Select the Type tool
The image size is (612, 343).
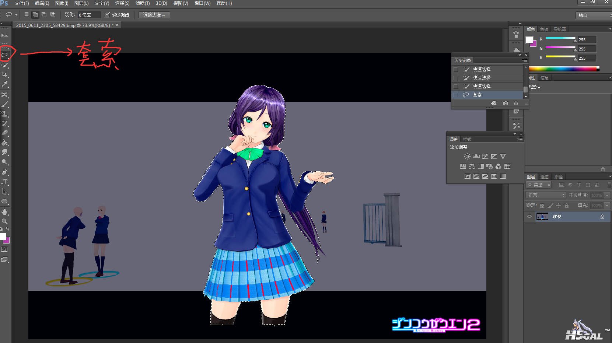(4, 182)
